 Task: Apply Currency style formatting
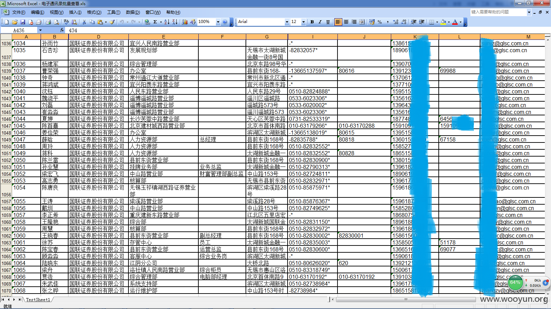[372, 22]
